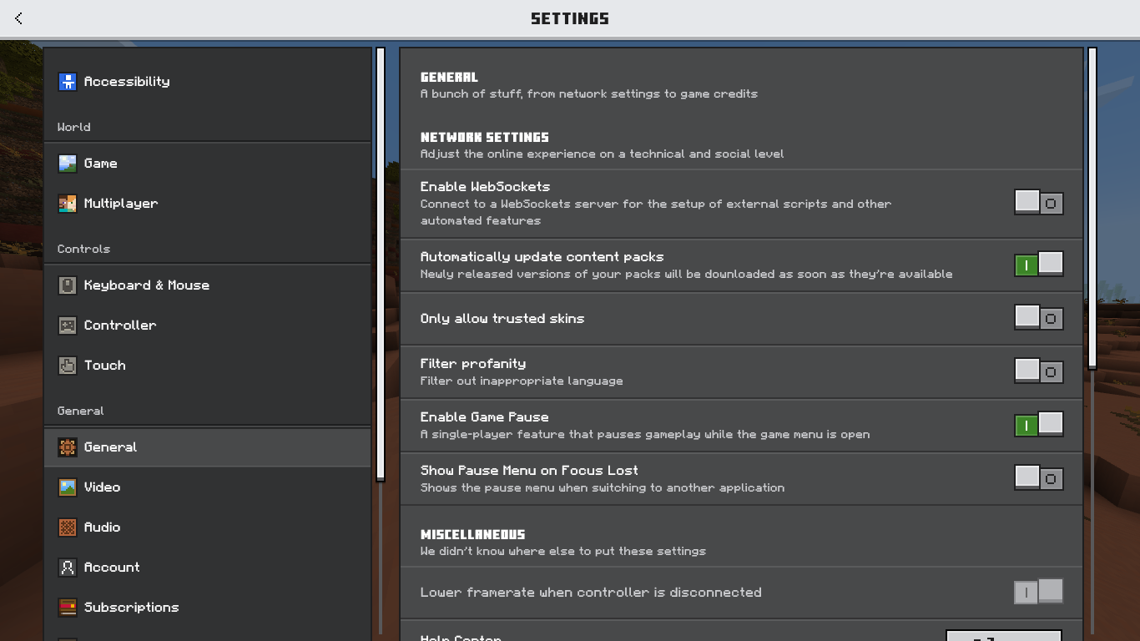Click the Touch hand icon
This screenshot has width=1140, height=641.
(68, 366)
